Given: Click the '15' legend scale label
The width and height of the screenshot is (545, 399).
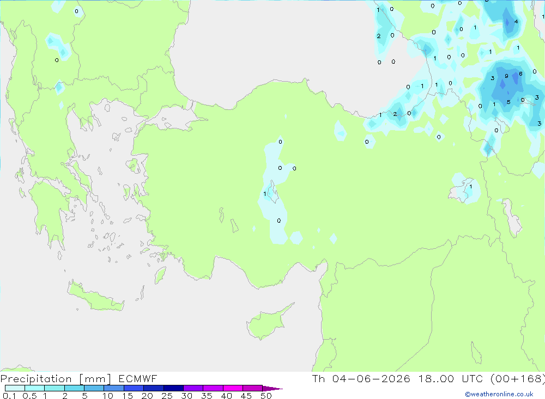Looking at the screenshot, I should [x=128, y=396].
